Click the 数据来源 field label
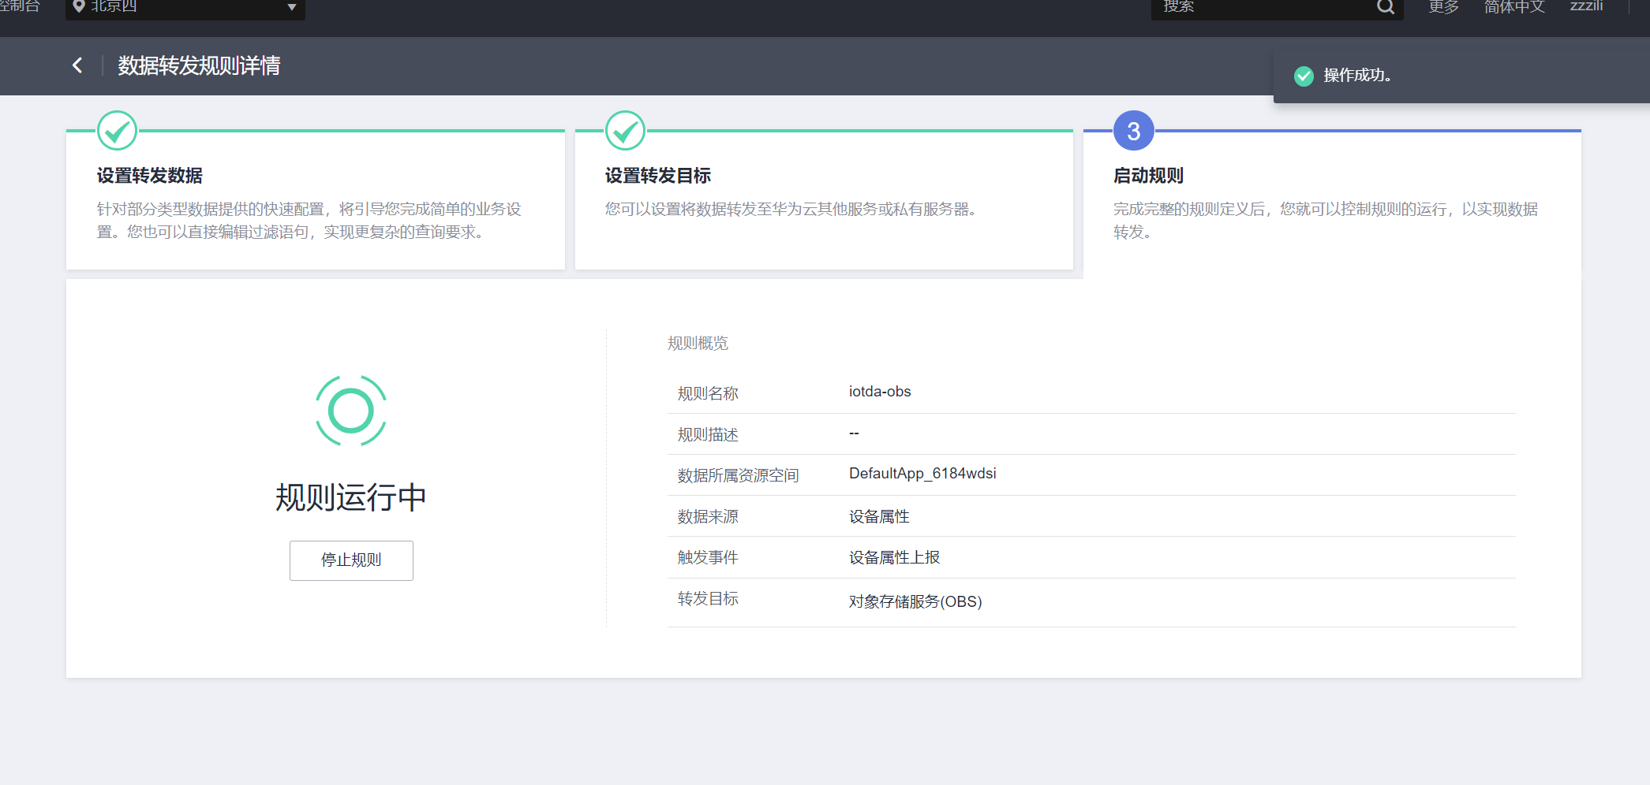The width and height of the screenshot is (1650, 785). point(708,516)
